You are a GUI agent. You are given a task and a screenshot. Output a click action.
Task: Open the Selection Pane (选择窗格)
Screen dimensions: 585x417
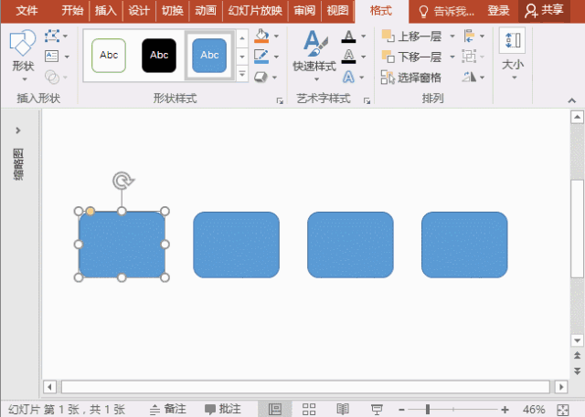point(411,78)
